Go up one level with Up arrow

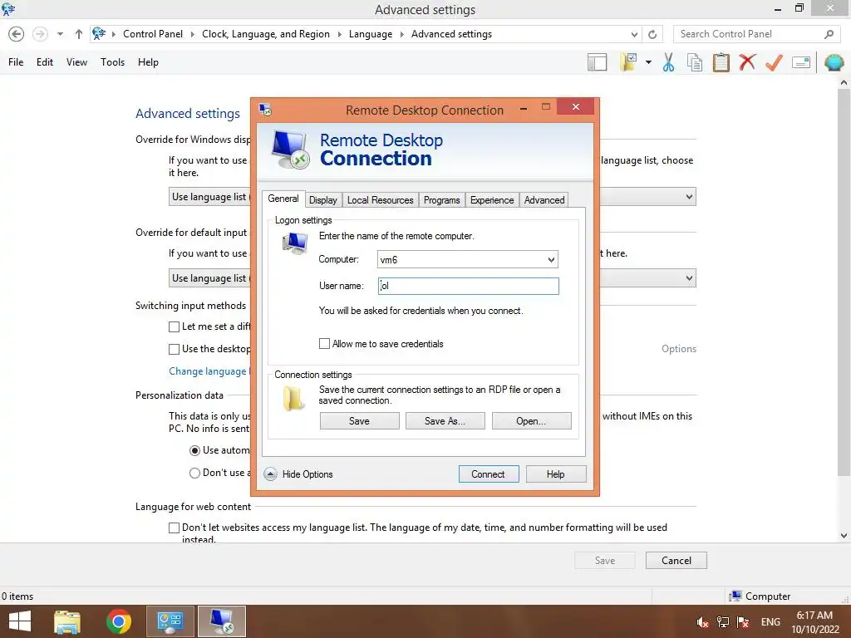click(x=79, y=34)
